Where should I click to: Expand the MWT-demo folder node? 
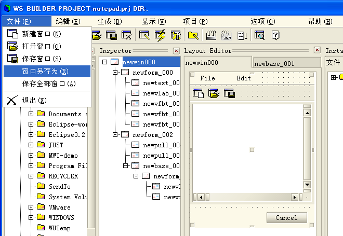(31, 155)
